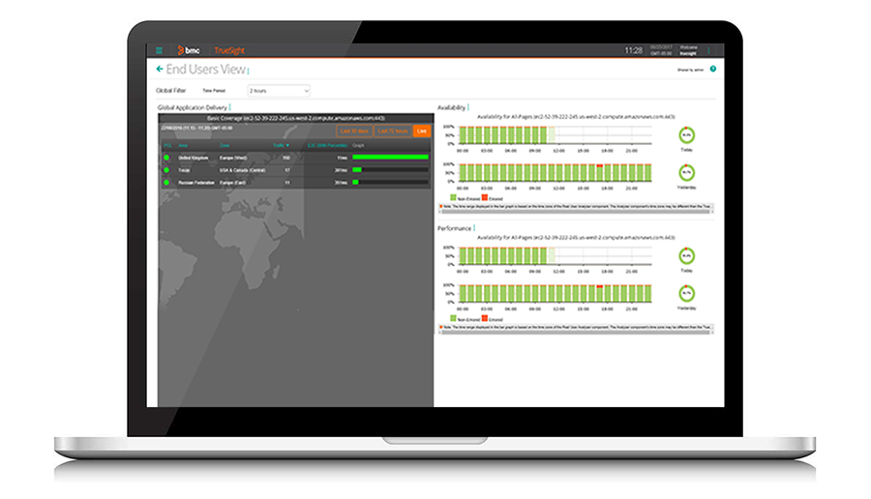Click the Texas status indicator dot
871x499 pixels.
click(166, 169)
